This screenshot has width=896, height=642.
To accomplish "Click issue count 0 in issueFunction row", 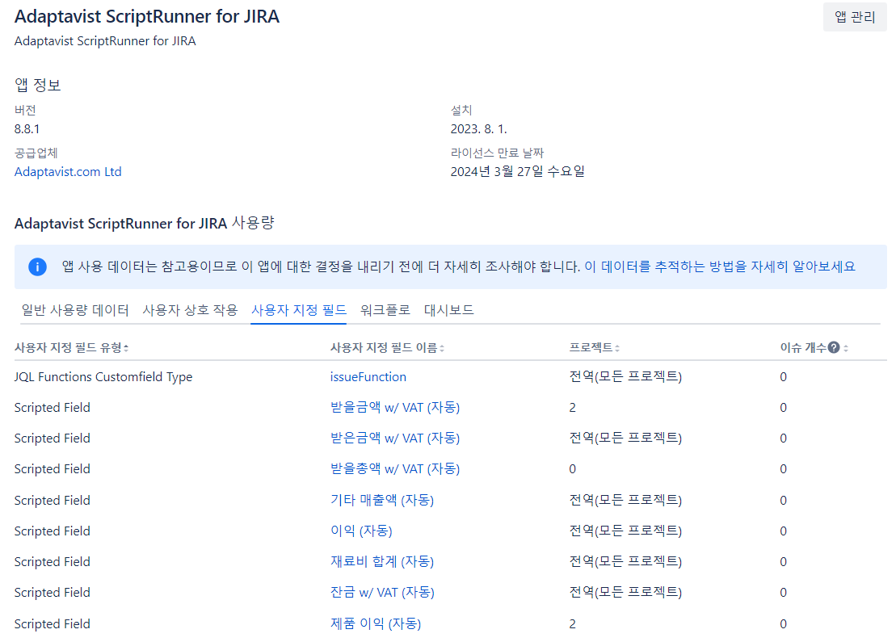I will 784,377.
